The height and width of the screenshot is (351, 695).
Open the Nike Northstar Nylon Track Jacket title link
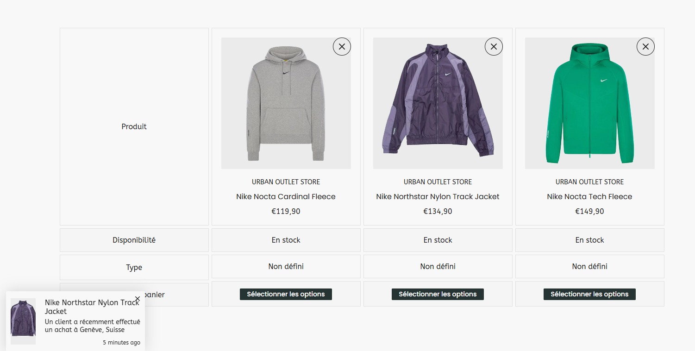pos(438,196)
